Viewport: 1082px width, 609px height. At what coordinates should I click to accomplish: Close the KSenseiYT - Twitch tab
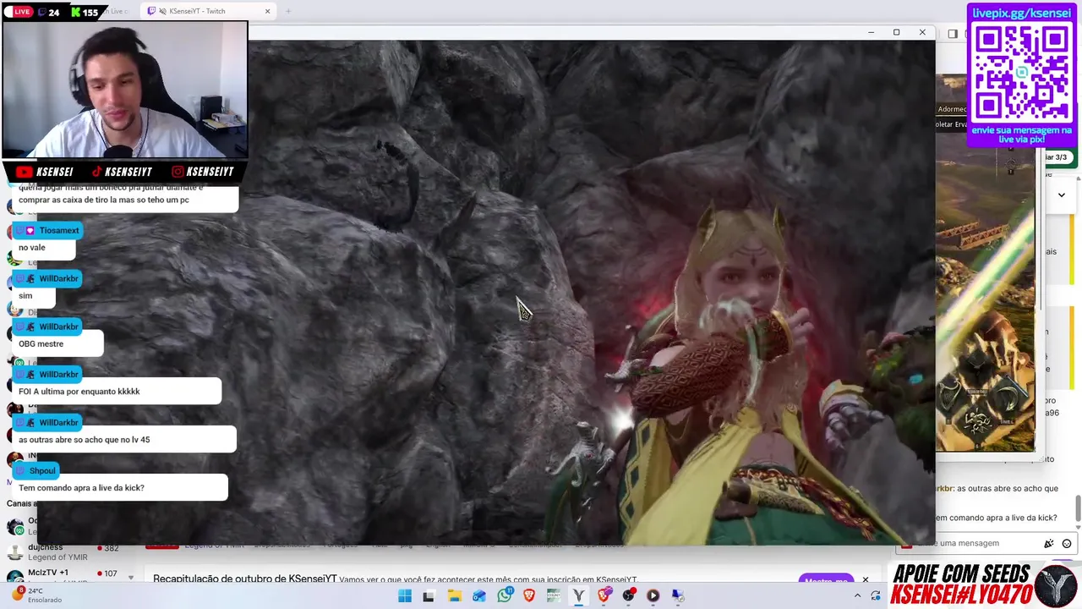pos(268,11)
